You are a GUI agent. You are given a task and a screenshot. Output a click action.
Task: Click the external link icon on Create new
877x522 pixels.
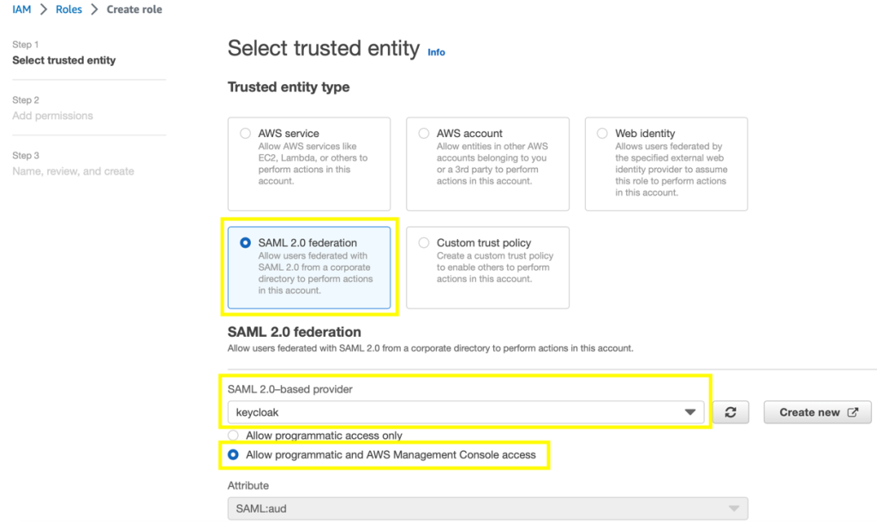tap(853, 412)
